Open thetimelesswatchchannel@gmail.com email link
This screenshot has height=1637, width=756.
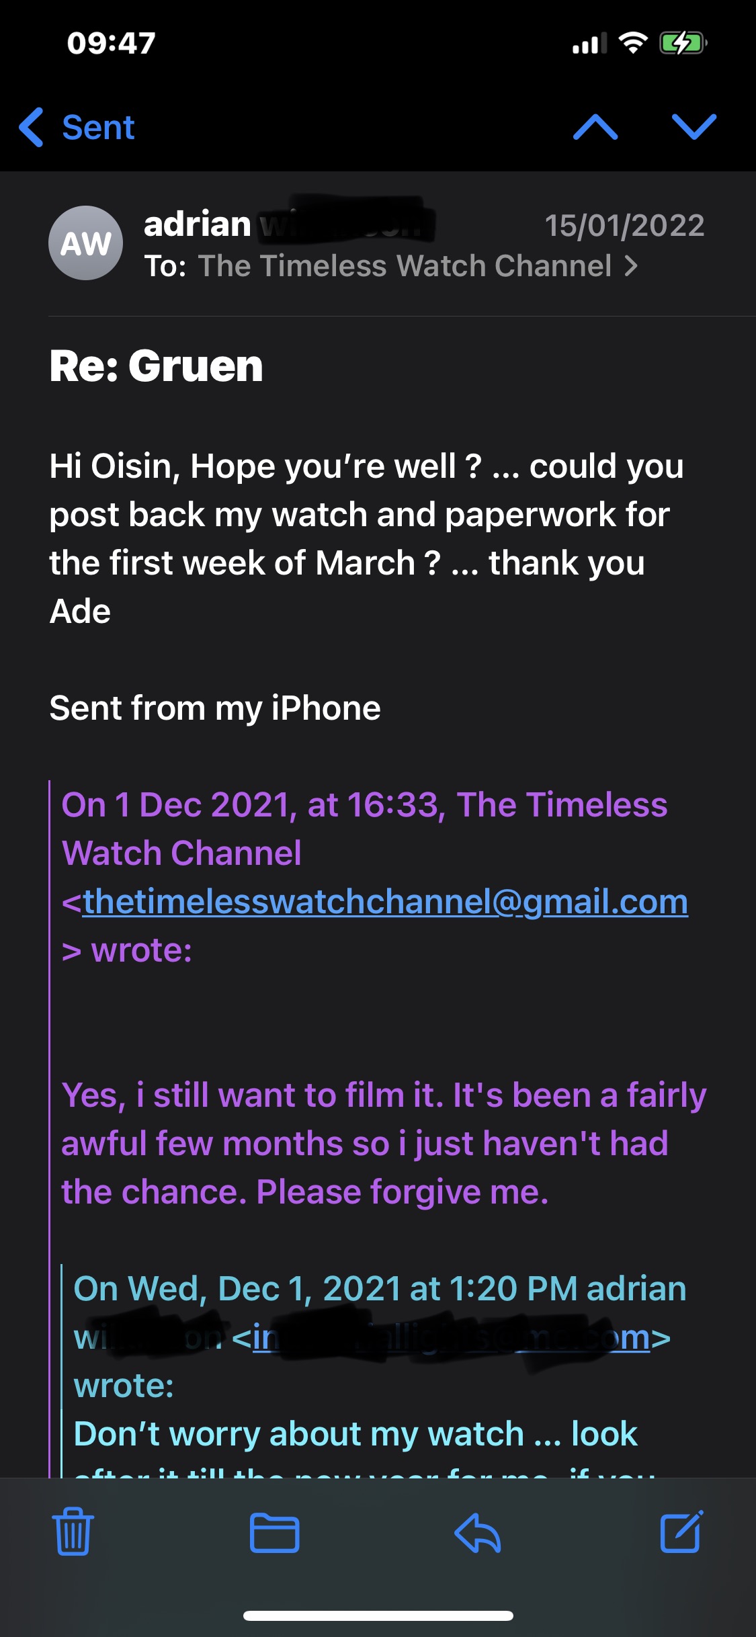click(385, 902)
